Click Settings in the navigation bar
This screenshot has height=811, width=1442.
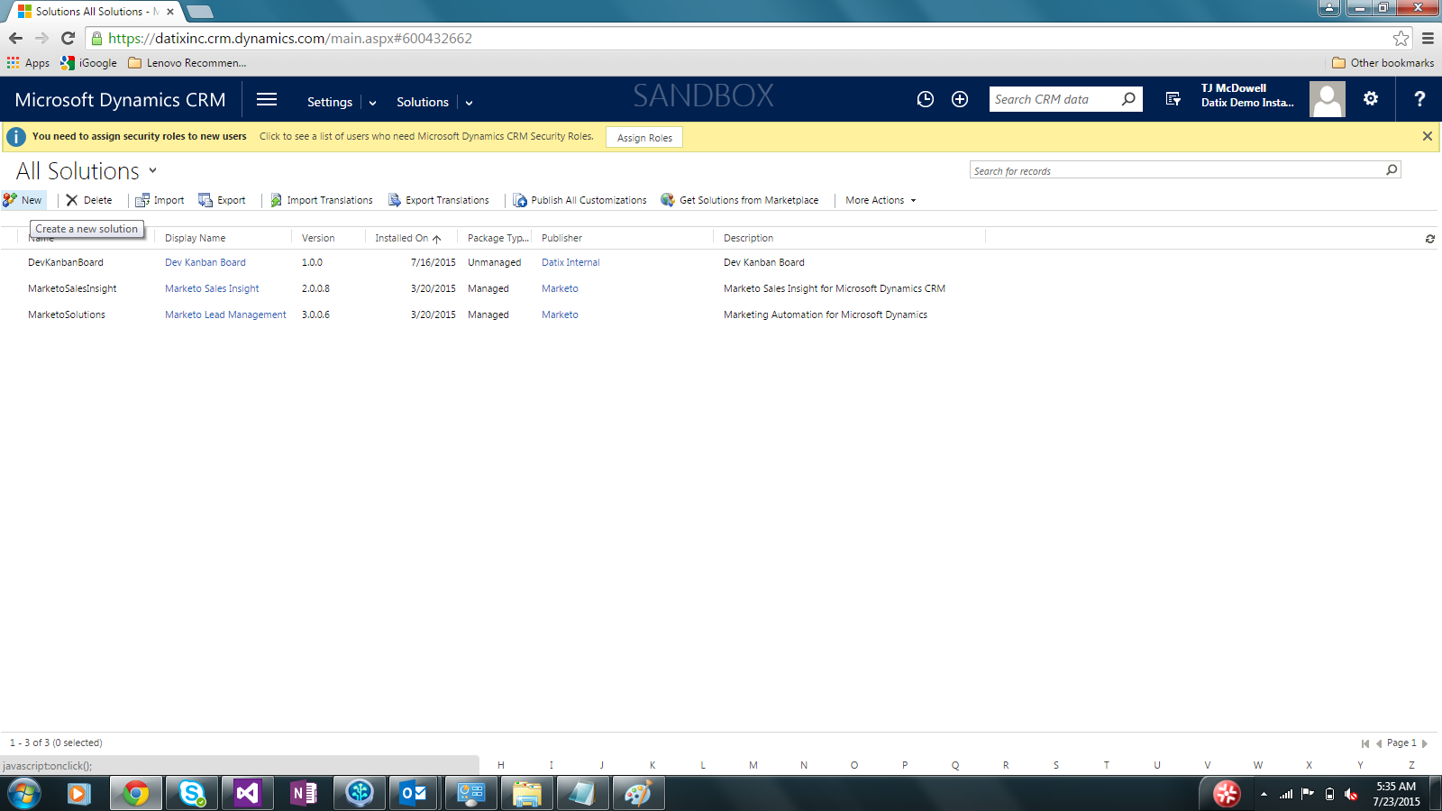pyautogui.click(x=330, y=102)
